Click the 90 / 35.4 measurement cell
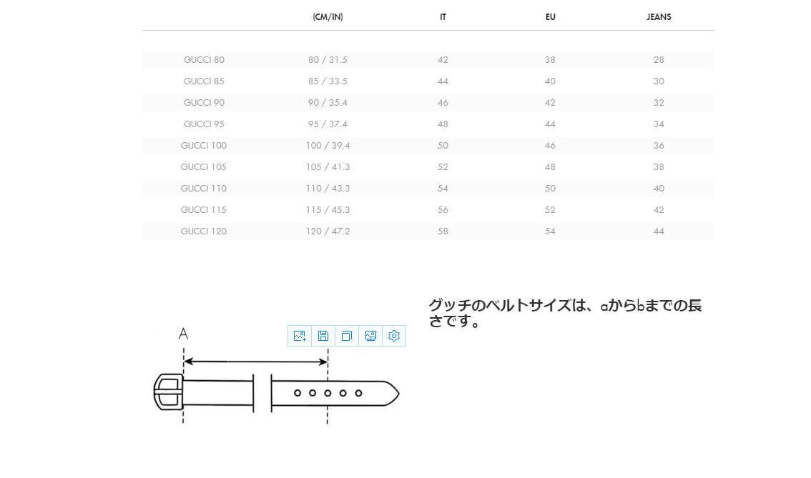811x478 pixels. pos(328,103)
